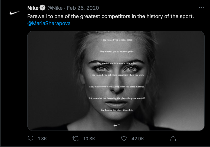The image size is (210, 147).
Task: Click the reply speech bubble icon
Action: point(31,138)
